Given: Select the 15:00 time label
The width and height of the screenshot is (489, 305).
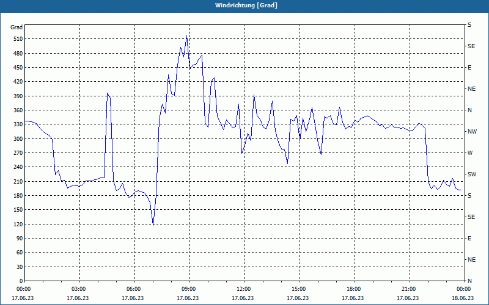Looking at the screenshot, I should (x=298, y=289).
